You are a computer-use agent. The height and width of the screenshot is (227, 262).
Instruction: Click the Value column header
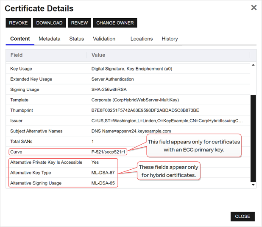(98, 55)
